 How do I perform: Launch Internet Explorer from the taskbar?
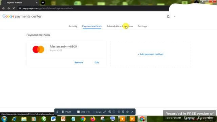click(x=14, y=119)
